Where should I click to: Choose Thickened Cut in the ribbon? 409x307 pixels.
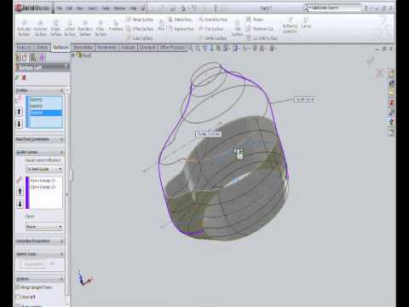coord(260,29)
